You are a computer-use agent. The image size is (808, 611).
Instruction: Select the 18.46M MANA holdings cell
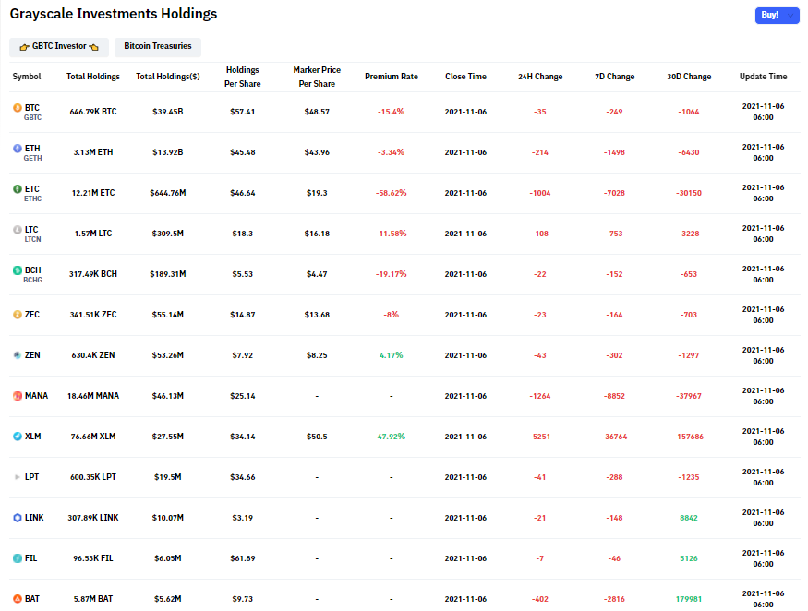pos(93,396)
